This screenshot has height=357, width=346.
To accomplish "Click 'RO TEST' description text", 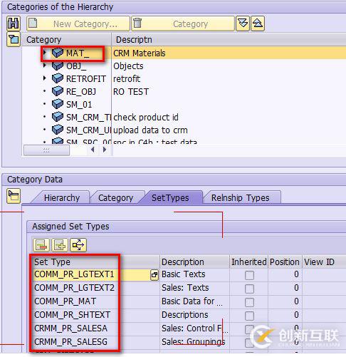I will coord(131,92).
